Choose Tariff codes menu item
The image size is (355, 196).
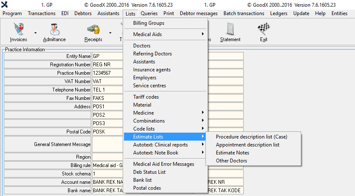click(146, 97)
